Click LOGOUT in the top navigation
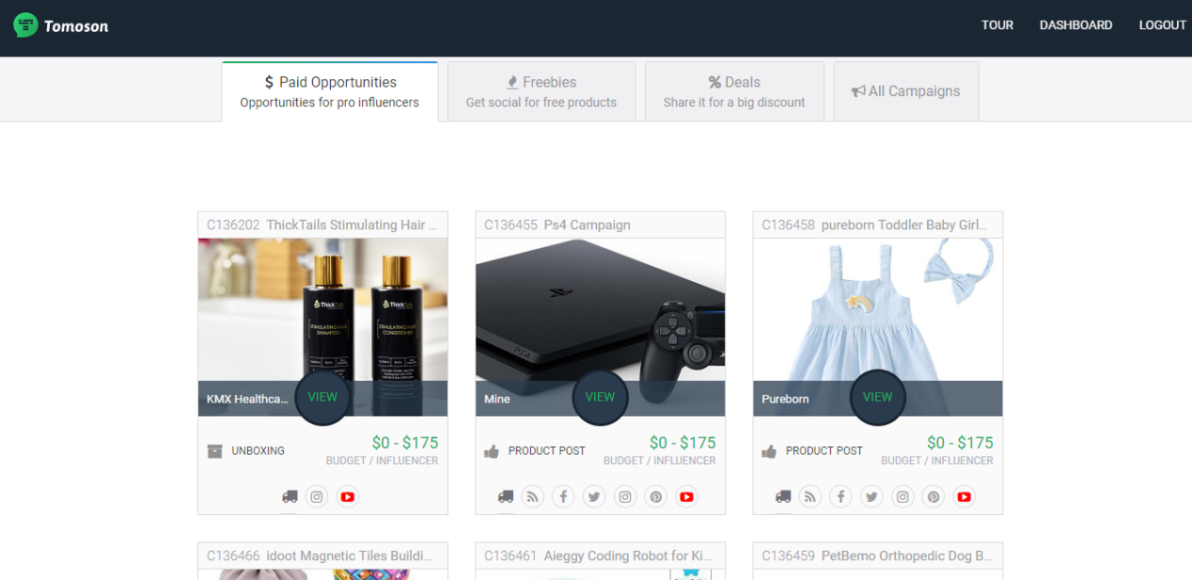This screenshot has height=580, width=1192. point(1162,25)
